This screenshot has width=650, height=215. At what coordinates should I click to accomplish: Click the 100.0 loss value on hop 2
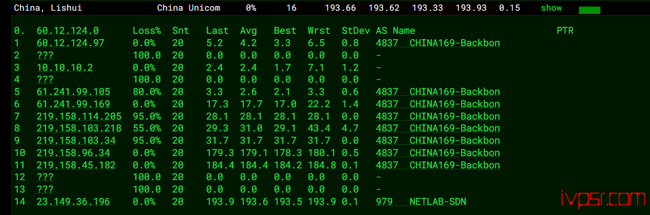click(x=146, y=55)
